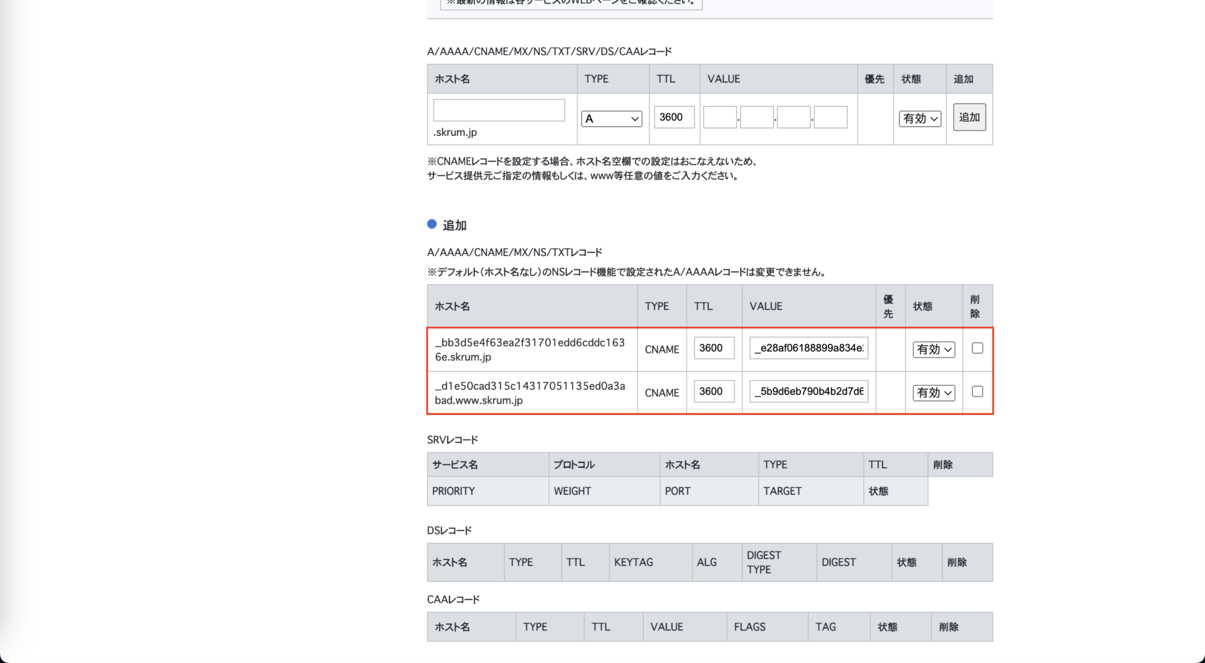The height and width of the screenshot is (663, 1205).
Task: Open the 有効 dropdown for the www.skrum.jp CNAME record
Action: pos(933,392)
